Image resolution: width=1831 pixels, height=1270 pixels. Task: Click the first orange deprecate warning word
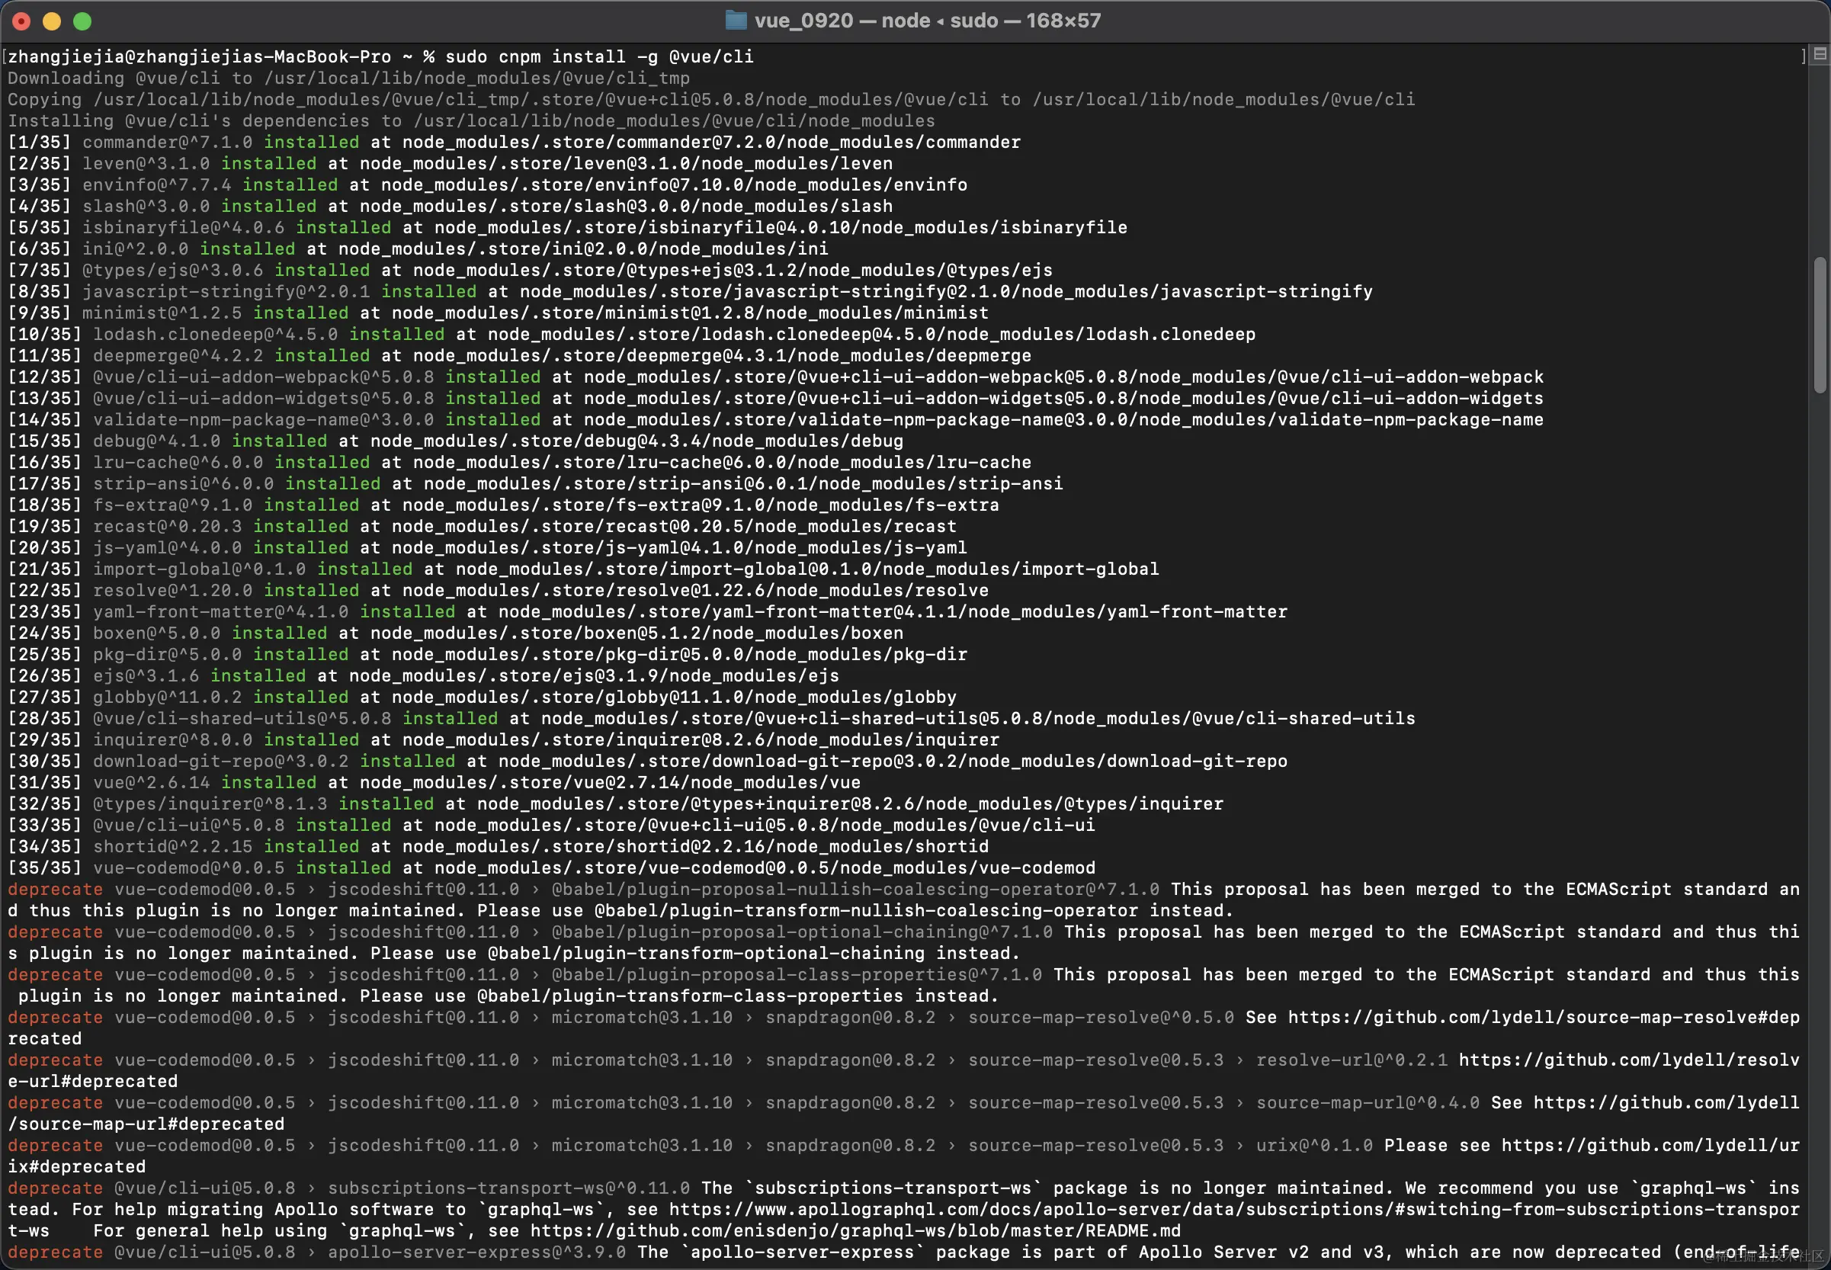pyautogui.click(x=55, y=889)
